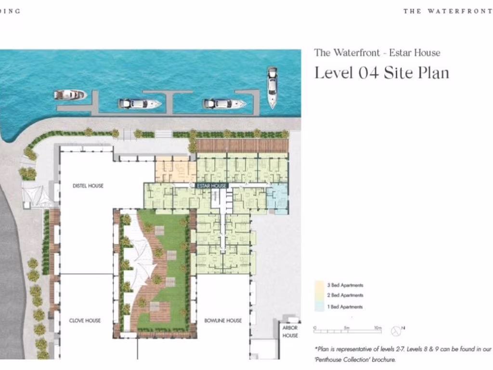Click THE WATERFRONT header text
The height and width of the screenshot is (370, 493).
pos(447,11)
